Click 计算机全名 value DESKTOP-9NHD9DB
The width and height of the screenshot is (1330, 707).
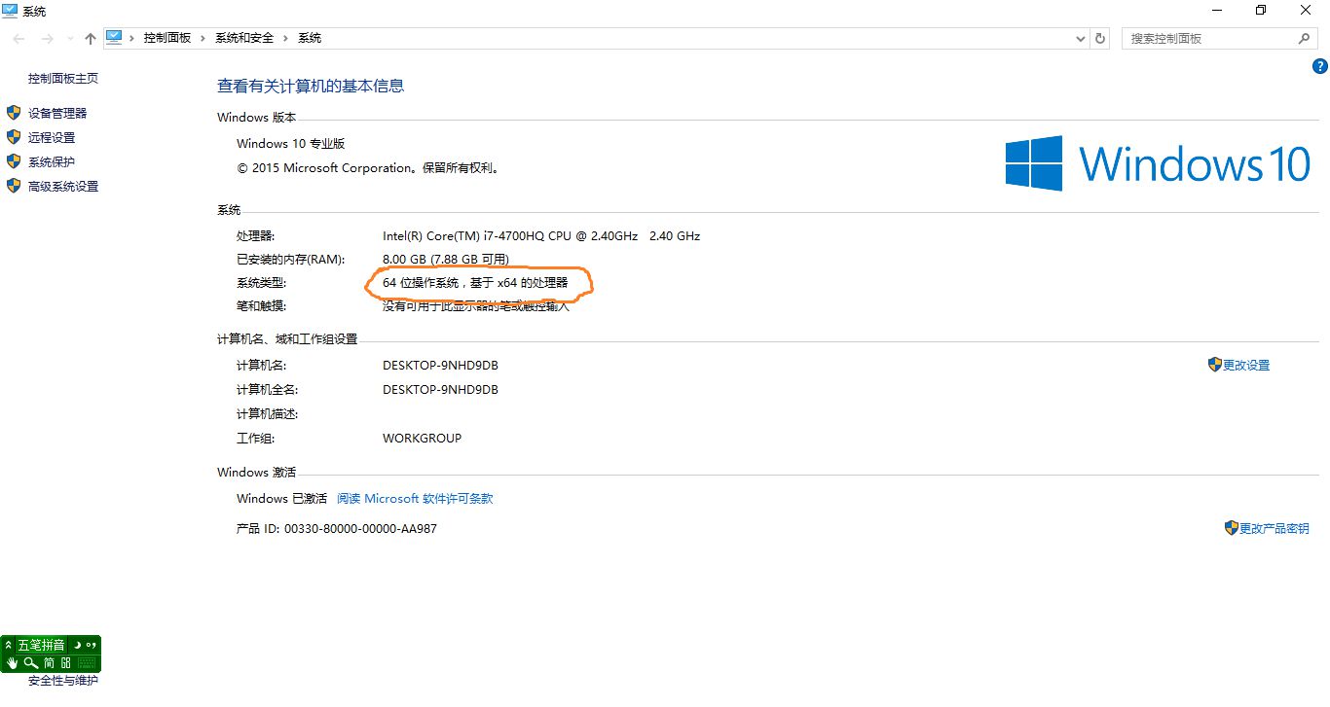440,389
